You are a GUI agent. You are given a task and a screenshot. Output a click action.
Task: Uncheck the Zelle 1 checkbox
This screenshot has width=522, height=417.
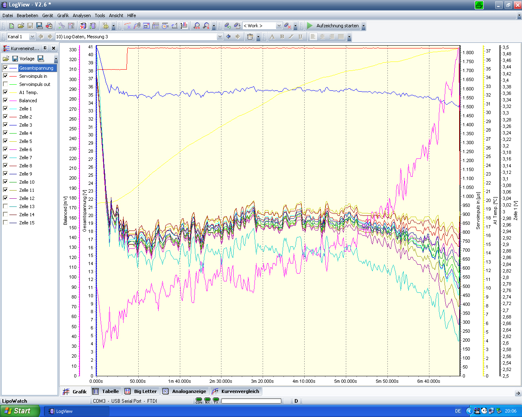click(x=5, y=109)
